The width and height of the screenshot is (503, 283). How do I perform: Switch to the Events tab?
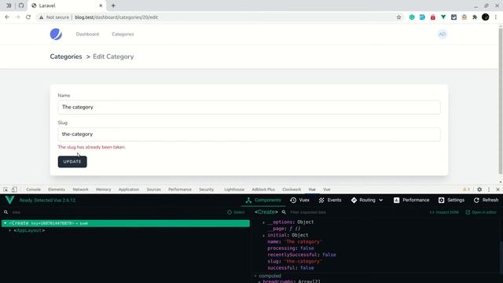click(x=330, y=200)
